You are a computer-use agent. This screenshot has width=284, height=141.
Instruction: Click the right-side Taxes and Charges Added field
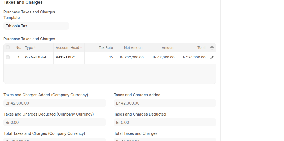tap(165, 103)
